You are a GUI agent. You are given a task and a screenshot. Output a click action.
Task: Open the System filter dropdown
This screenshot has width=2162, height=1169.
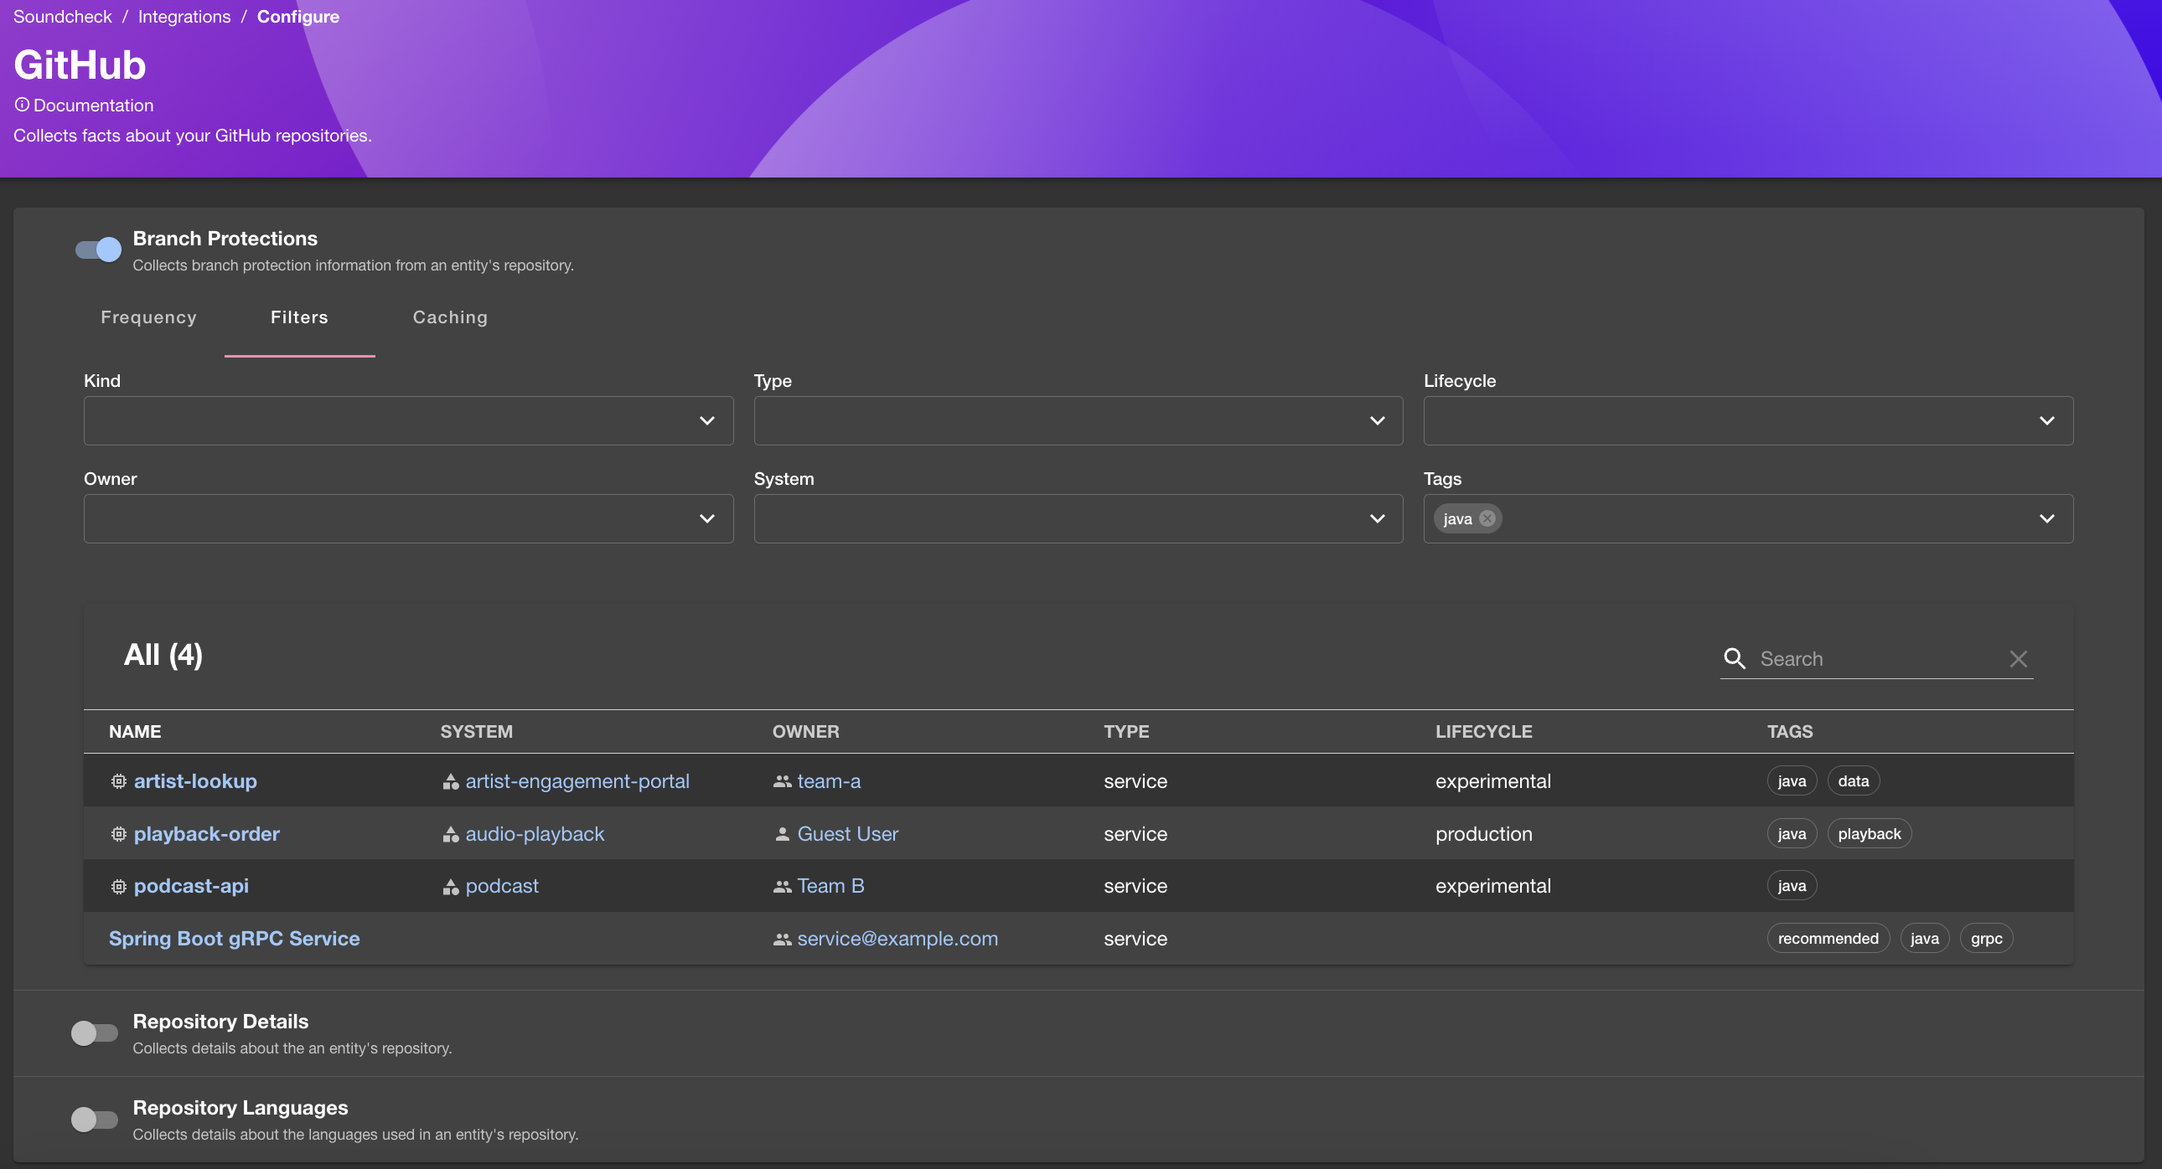pyautogui.click(x=1078, y=519)
